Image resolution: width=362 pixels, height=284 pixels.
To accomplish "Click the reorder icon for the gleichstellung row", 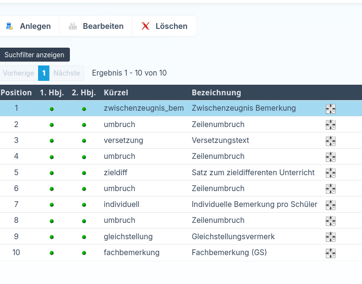I will (330, 237).
